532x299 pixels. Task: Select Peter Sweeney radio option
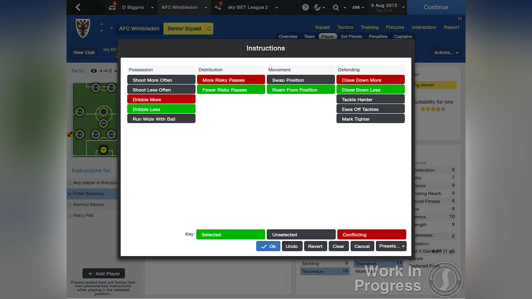(70, 194)
